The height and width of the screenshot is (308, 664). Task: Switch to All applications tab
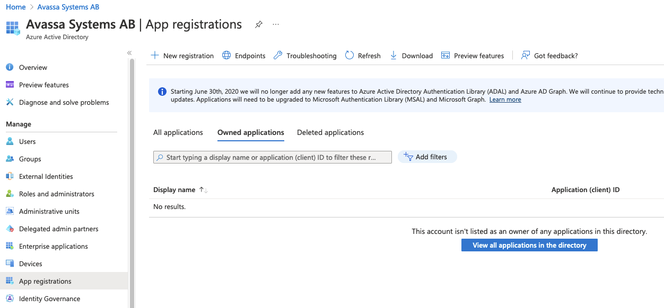pyautogui.click(x=178, y=132)
